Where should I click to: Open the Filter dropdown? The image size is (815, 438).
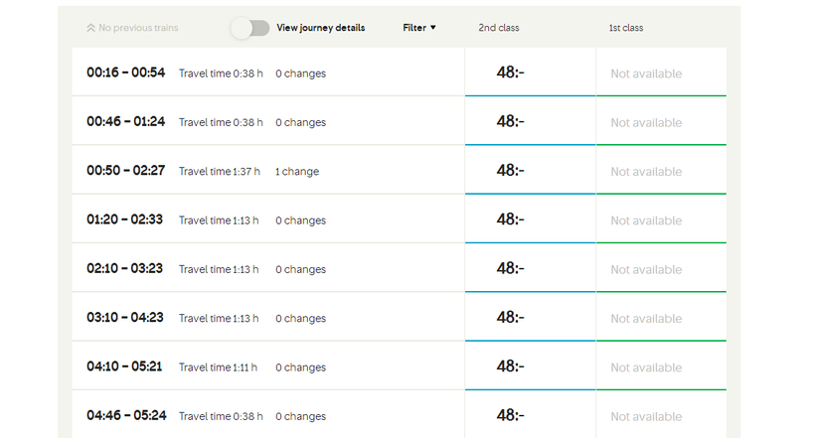(419, 28)
